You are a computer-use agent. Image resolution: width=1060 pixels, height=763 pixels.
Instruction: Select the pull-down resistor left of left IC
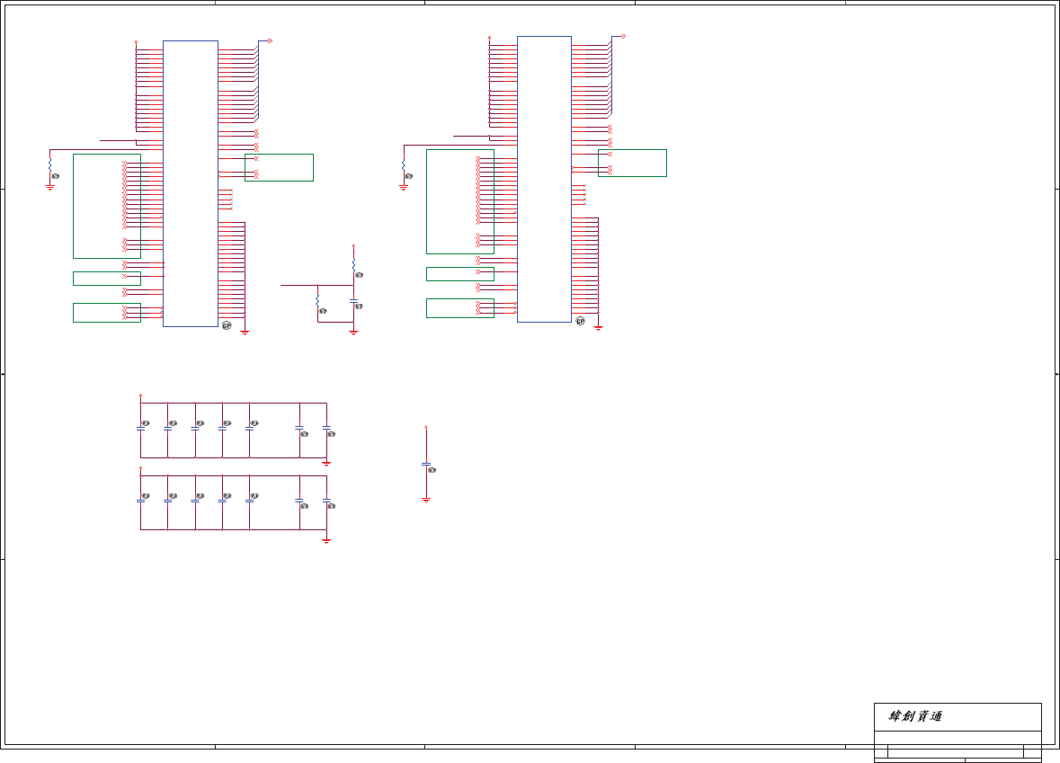[50, 165]
